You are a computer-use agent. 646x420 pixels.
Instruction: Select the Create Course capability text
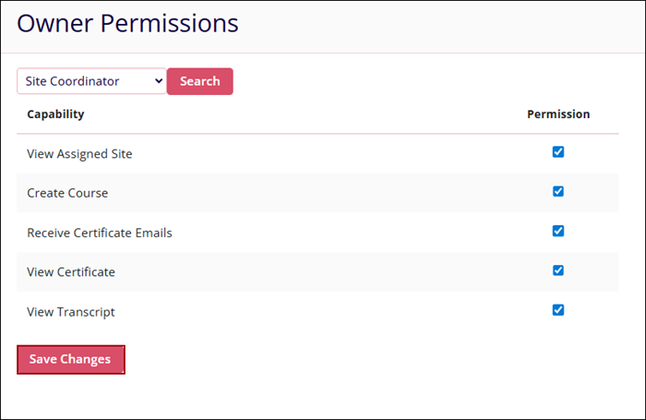point(67,194)
